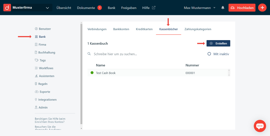The image size is (270, 136).
Task: Switch to the Bankkonten tab
Action: tap(121, 29)
